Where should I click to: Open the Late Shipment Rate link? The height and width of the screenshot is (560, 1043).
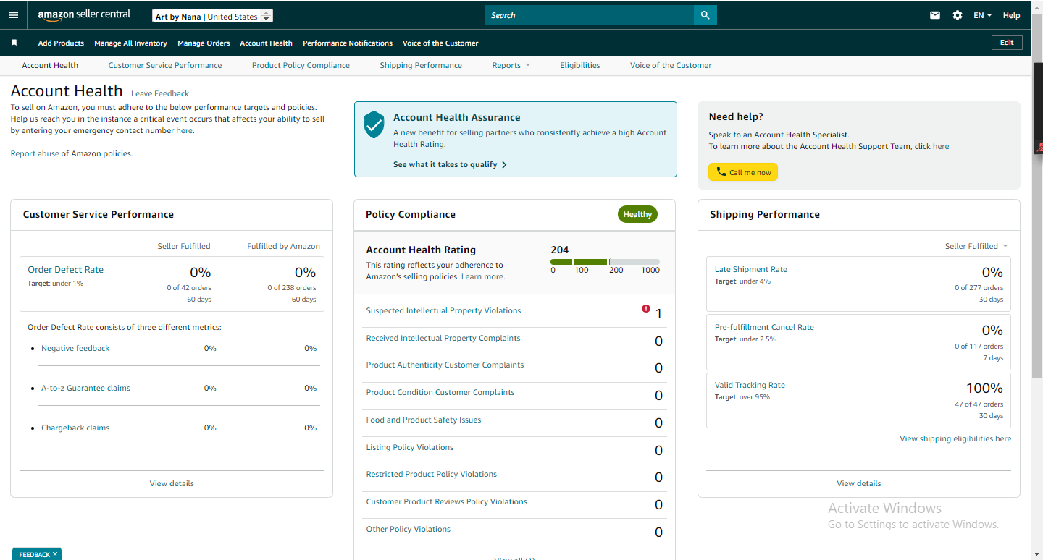[751, 269]
